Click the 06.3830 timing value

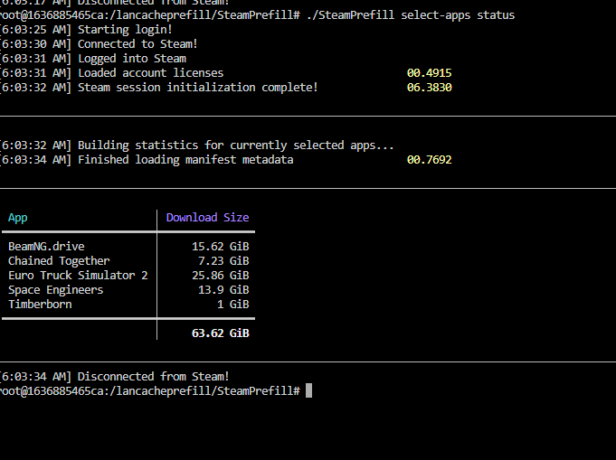(430, 88)
